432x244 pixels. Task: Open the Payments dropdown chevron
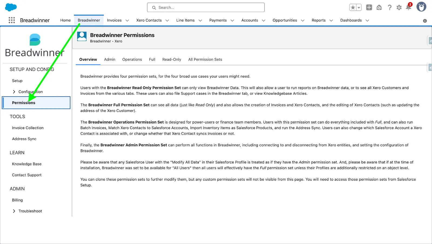pos(232,20)
